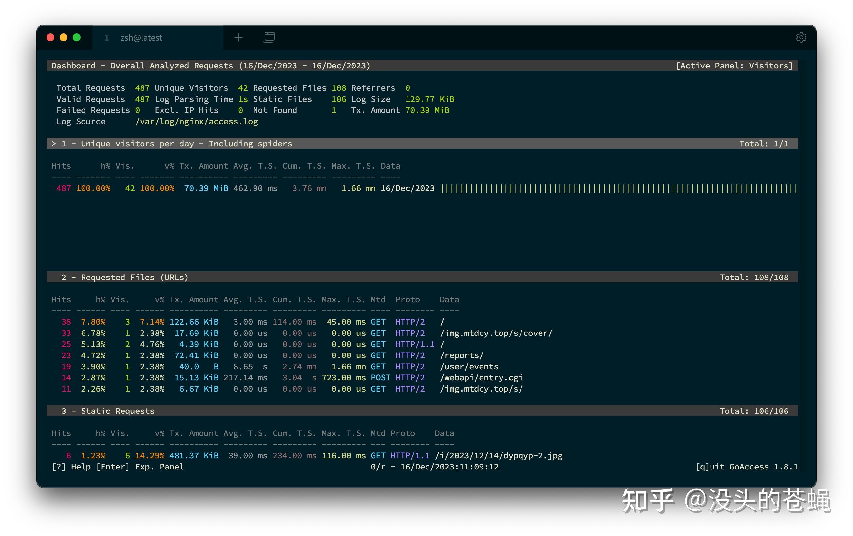Click the red close window button

coord(50,38)
